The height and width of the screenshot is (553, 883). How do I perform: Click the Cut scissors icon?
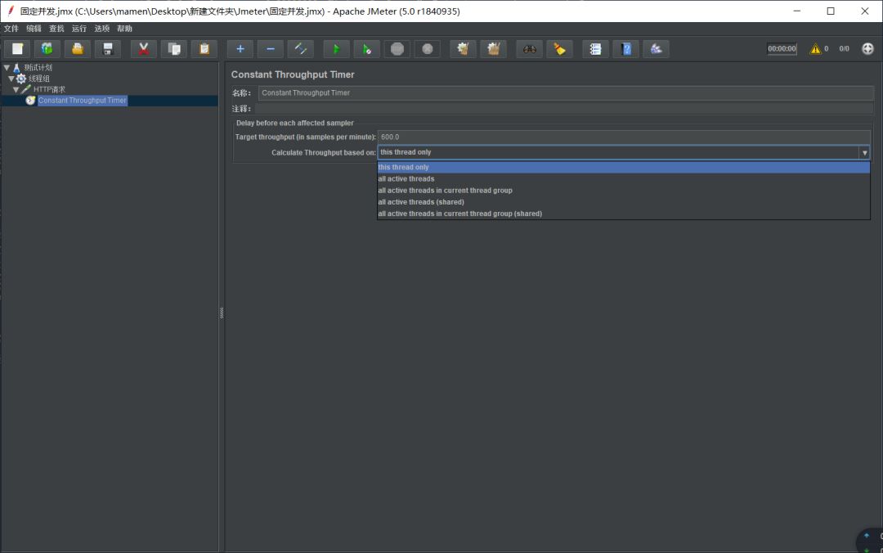(144, 49)
